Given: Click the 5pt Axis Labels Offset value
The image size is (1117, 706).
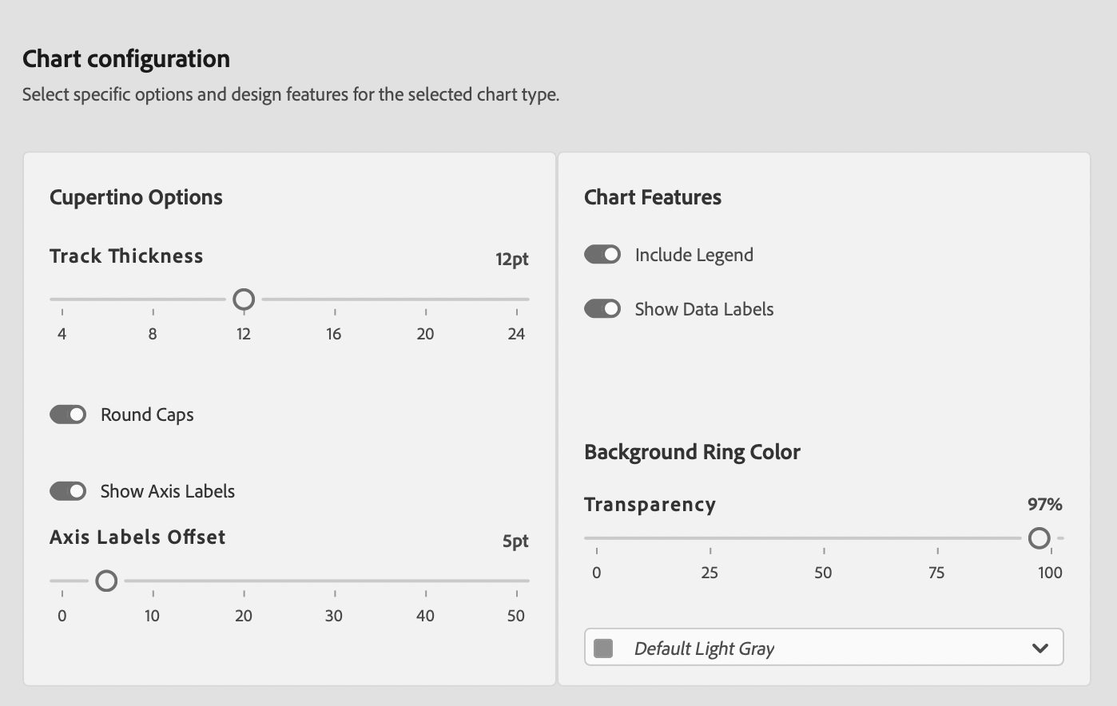Looking at the screenshot, I should pos(515,541).
